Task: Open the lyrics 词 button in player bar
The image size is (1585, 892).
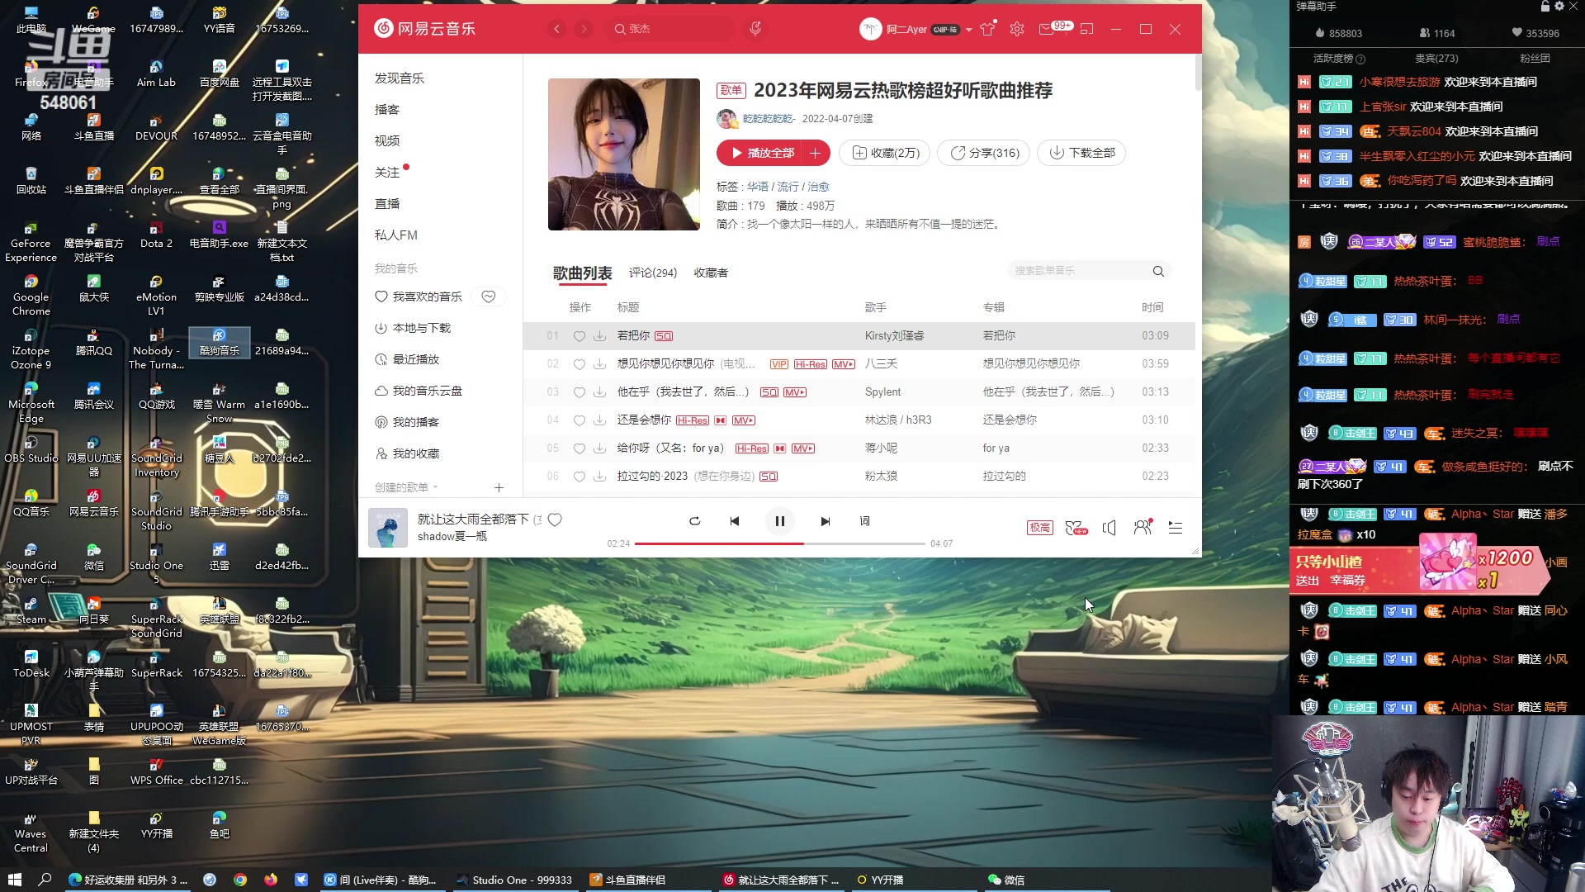Action: (864, 521)
